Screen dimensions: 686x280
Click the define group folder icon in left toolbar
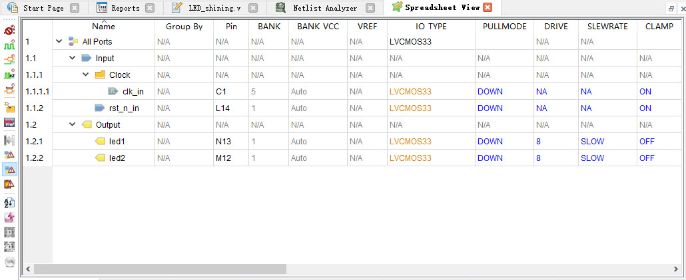tap(9, 107)
